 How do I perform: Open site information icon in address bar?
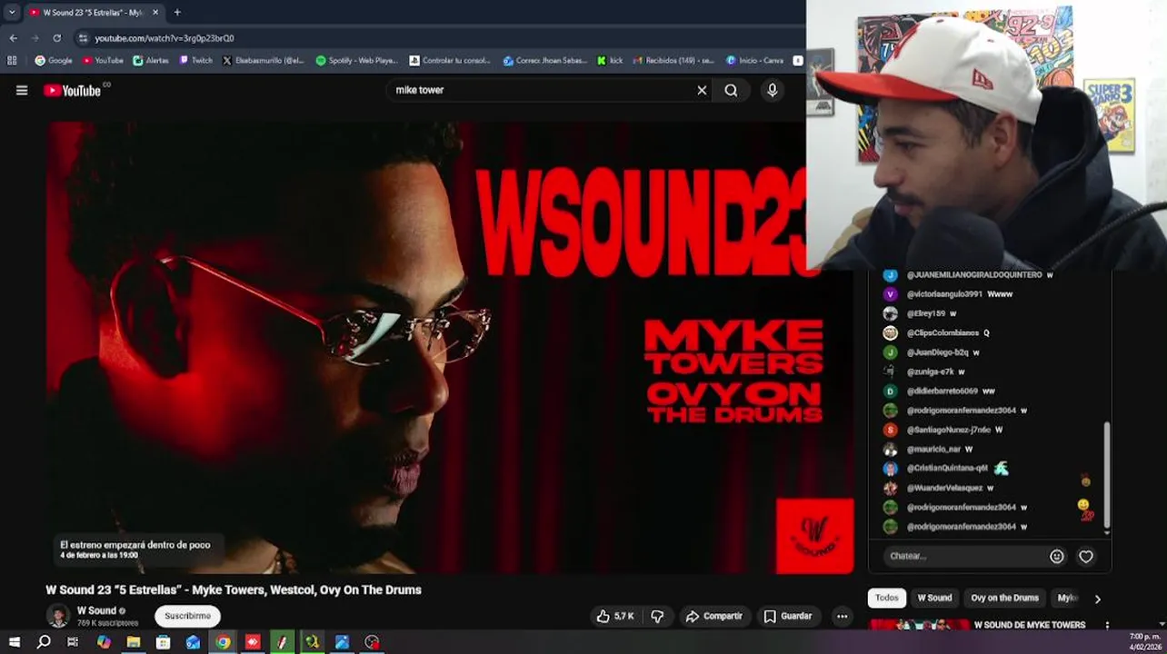point(83,38)
